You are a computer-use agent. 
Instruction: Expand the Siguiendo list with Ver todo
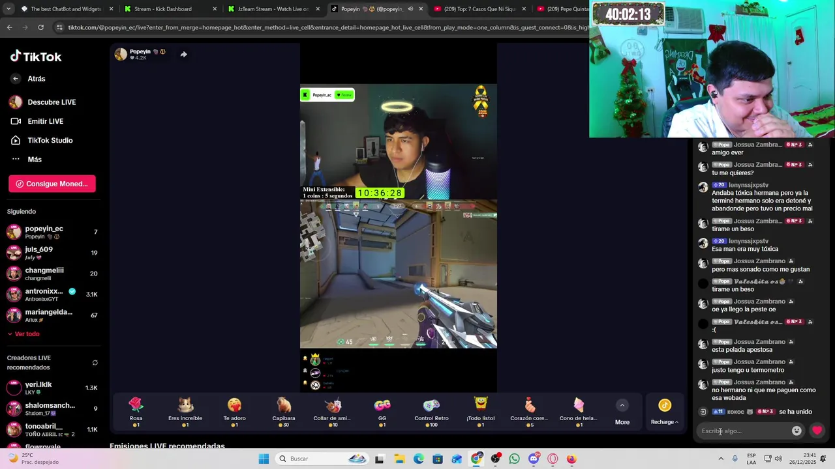(x=23, y=334)
